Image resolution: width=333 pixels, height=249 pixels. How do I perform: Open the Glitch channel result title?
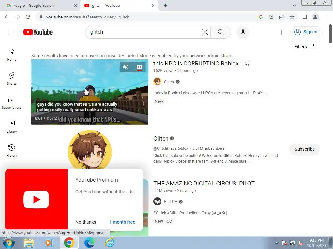161,139
